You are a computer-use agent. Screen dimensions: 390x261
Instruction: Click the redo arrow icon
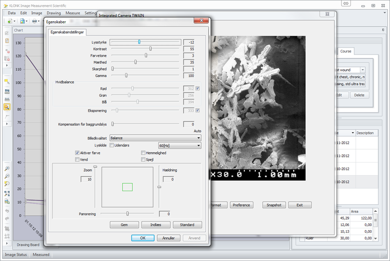point(7,219)
